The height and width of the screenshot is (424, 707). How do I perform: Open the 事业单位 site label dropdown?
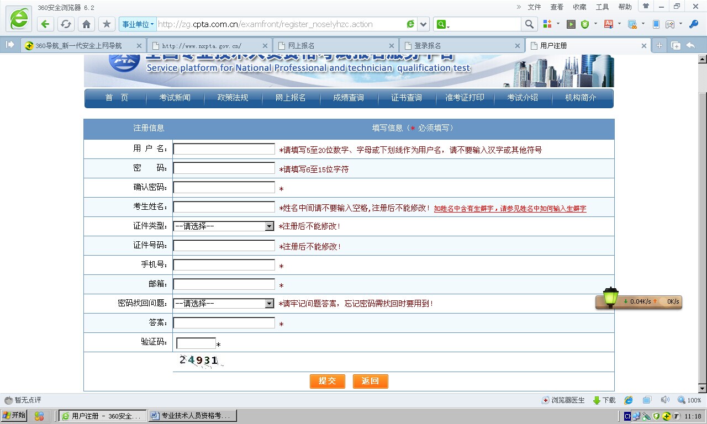pos(138,24)
